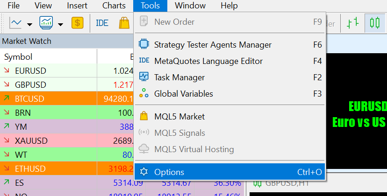
Task: Click the MQL5 Market bag icon in the menu
Action: [x=143, y=115]
